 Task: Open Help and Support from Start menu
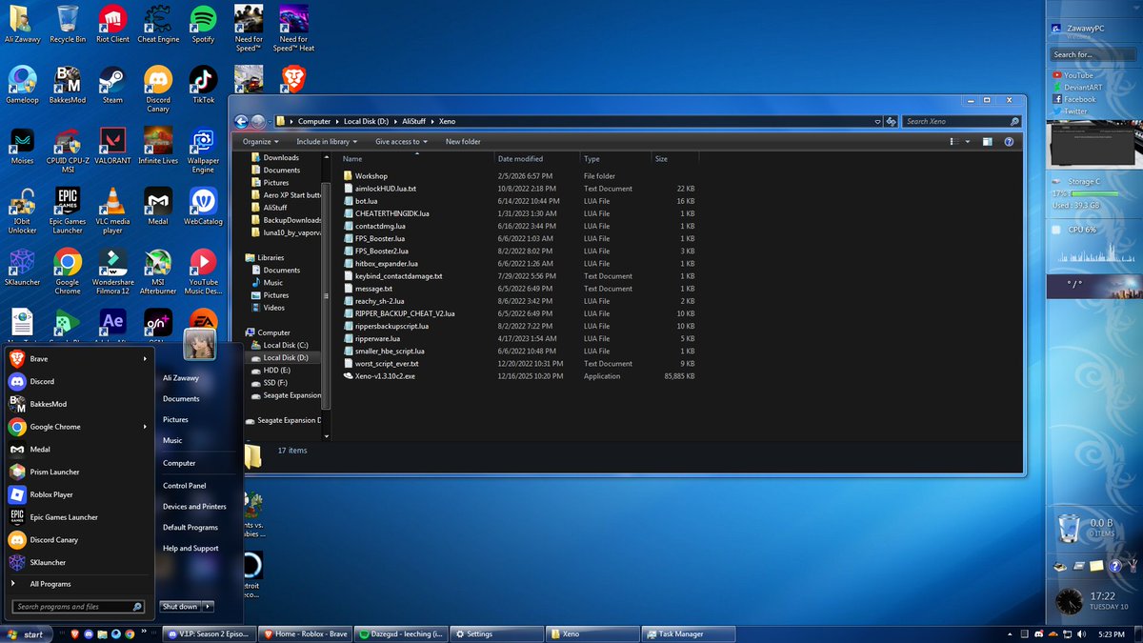click(190, 548)
